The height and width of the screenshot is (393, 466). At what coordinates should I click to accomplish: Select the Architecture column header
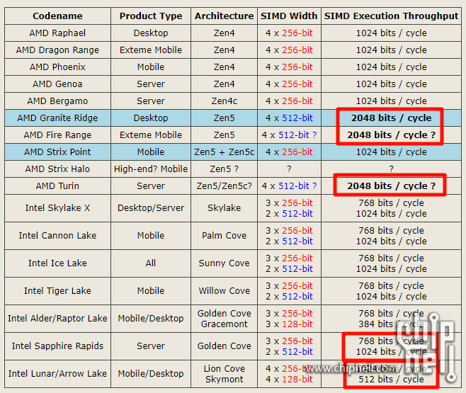pos(224,16)
